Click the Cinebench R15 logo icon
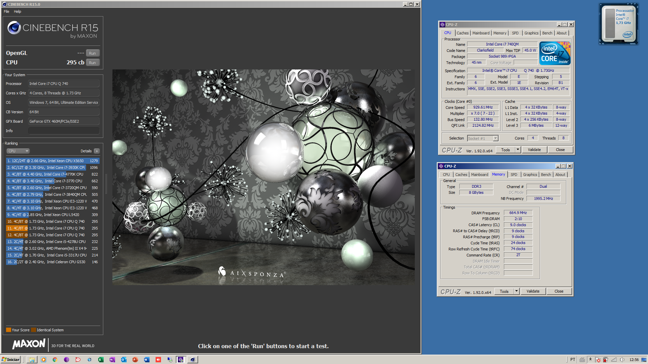The width and height of the screenshot is (648, 364). coord(14,28)
